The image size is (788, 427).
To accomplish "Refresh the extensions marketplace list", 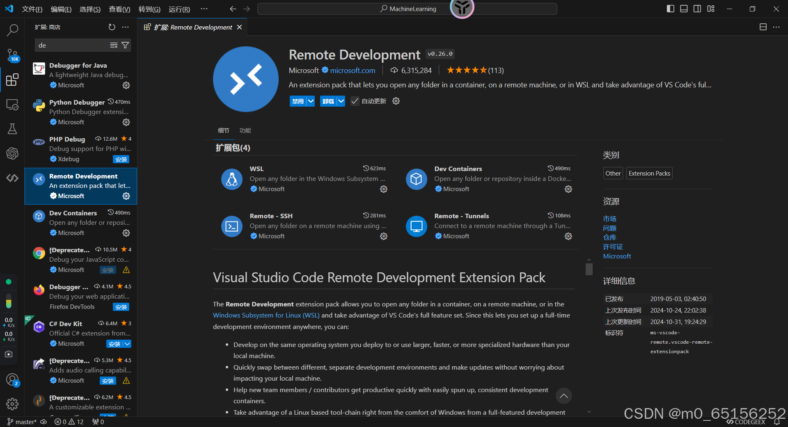I will (112, 27).
